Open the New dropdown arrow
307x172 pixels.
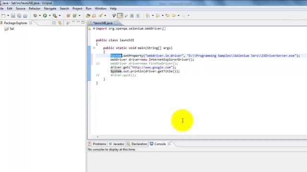click(8, 16)
